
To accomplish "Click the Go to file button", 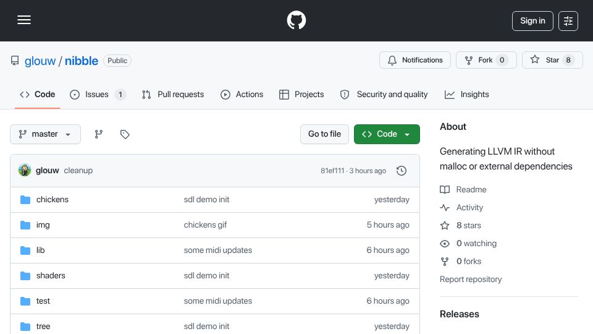I will 324,134.
